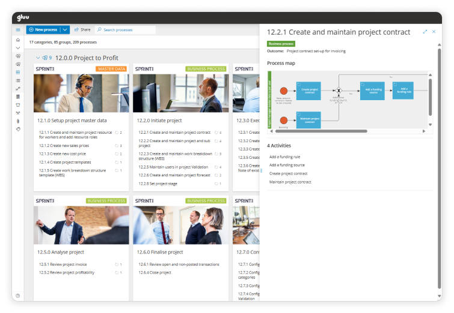Open the Add a funding source activity
The image size is (454, 313).
(x=287, y=165)
